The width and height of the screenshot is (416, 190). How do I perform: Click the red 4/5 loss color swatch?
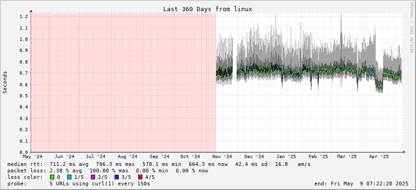pos(141,177)
